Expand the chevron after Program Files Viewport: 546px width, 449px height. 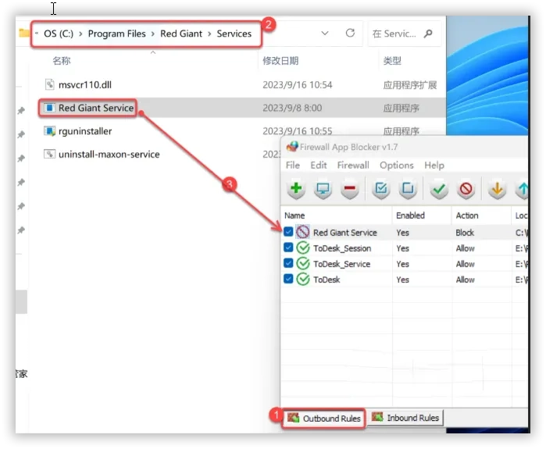pos(153,34)
